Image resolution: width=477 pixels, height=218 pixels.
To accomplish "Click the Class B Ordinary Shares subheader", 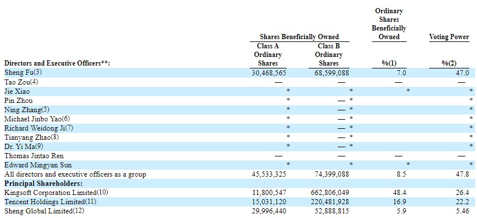I will coord(329,55).
